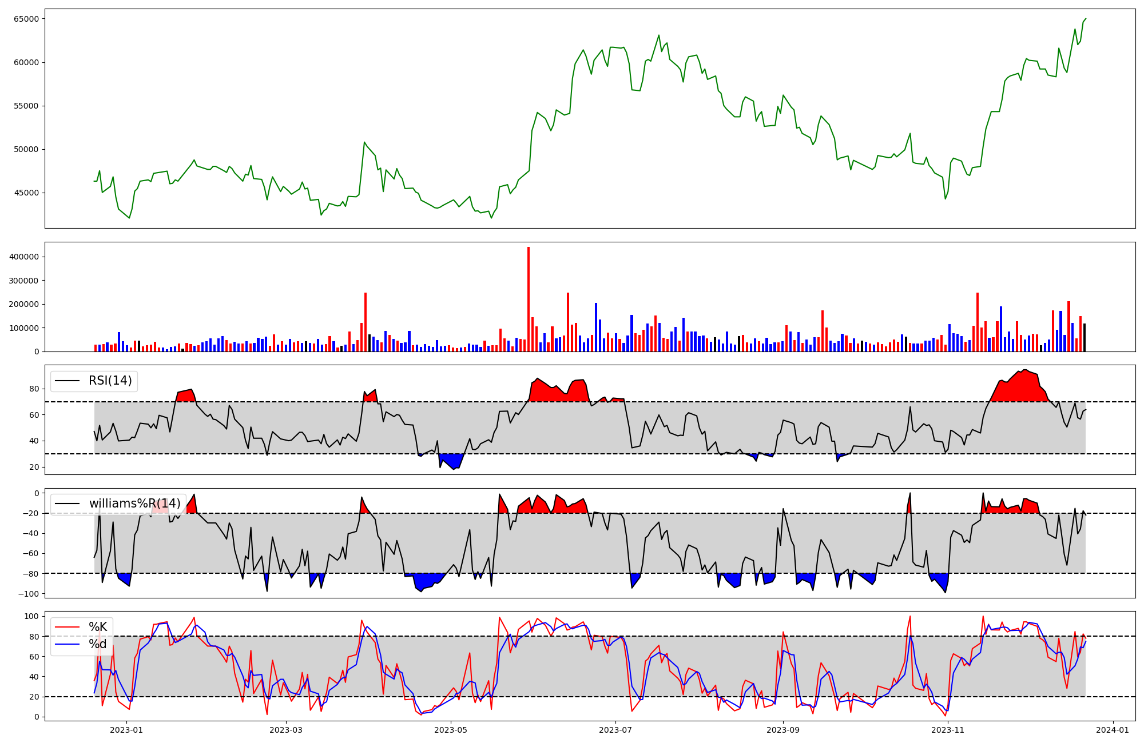Screen dimensions: 1144x743
Task: Click the %d legend entry
Action: pos(97,644)
